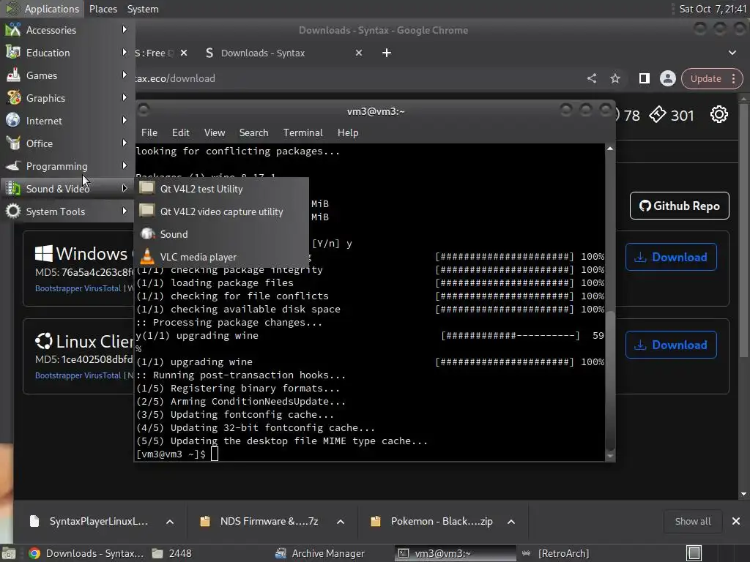Expand NDS Firmware download options
Viewport: 750px width, 562px height.
pos(341,521)
